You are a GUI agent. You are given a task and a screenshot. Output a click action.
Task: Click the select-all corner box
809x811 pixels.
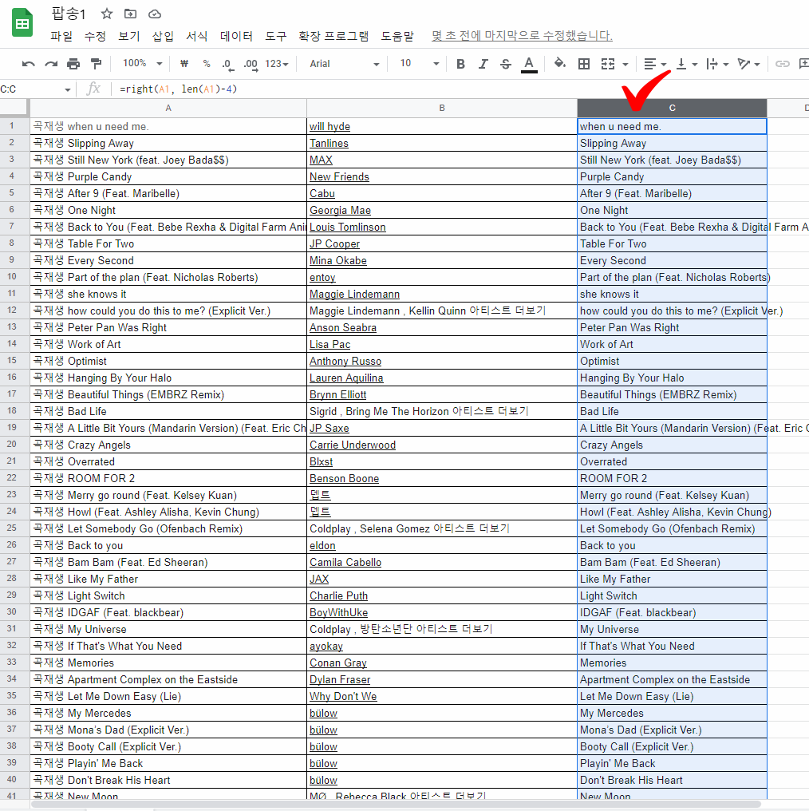click(13, 108)
